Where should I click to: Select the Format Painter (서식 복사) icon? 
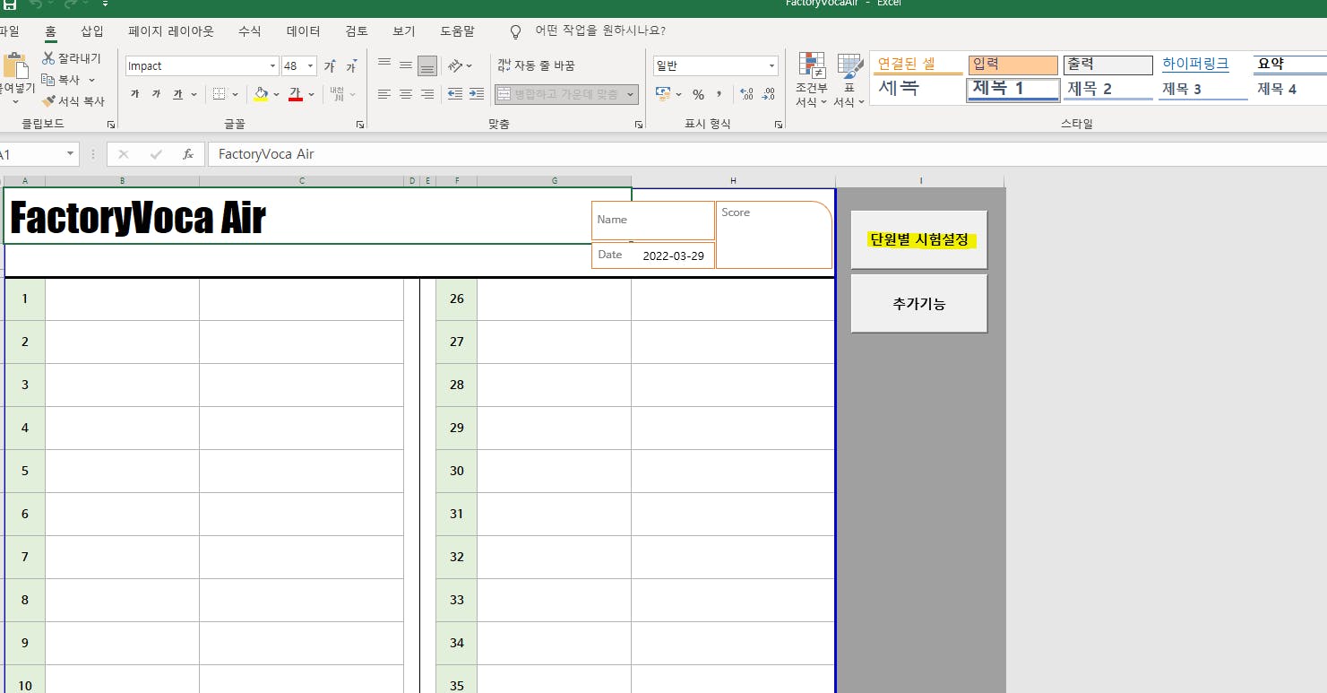click(x=48, y=101)
